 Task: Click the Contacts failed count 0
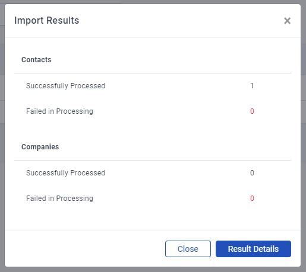point(252,111)
